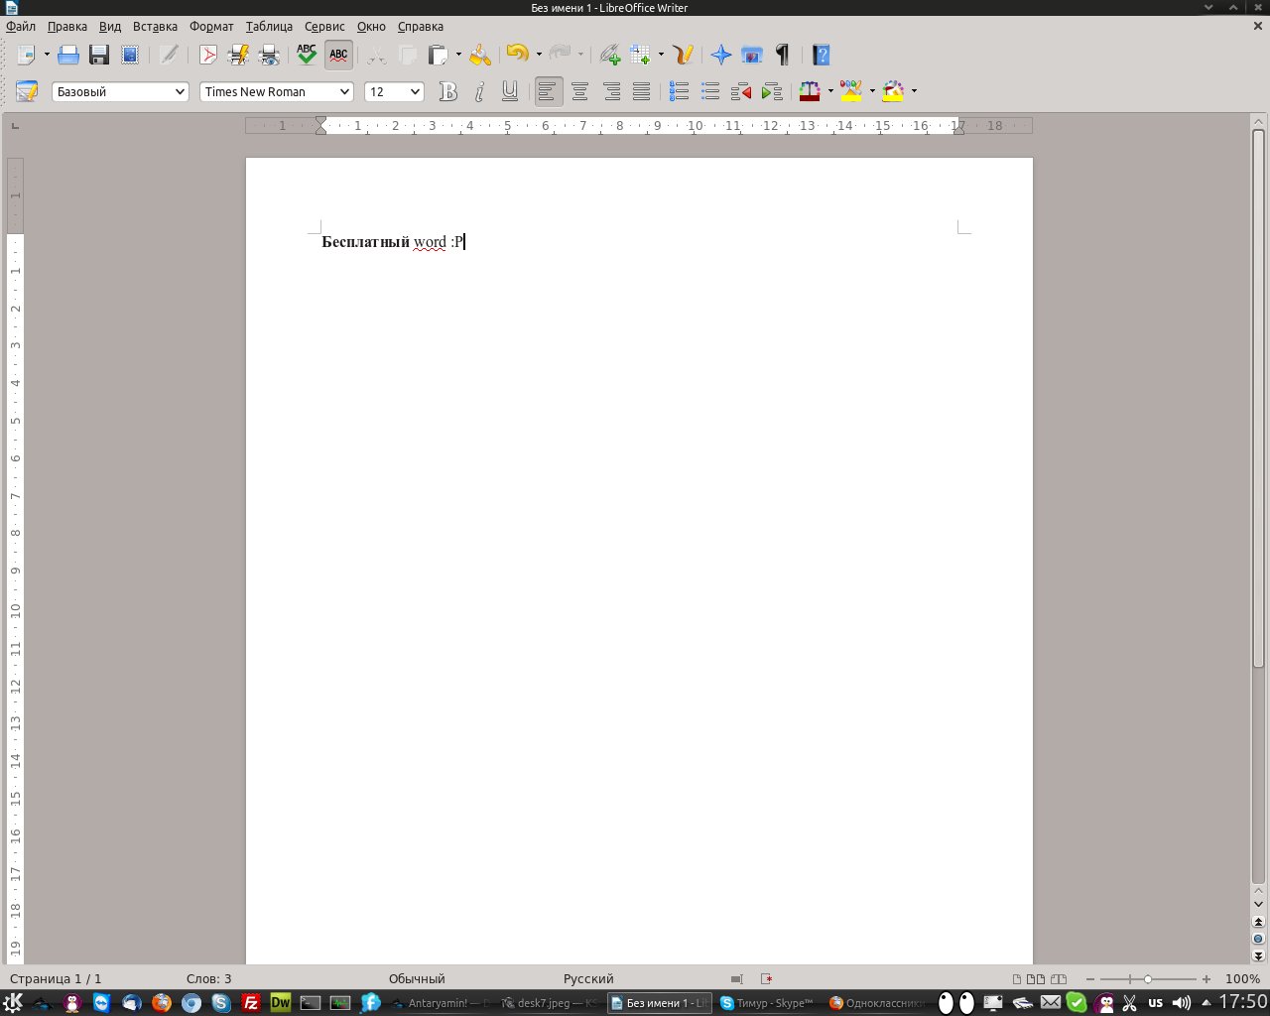The height and width of the screenshot is (1016, 1270).
Task: Toggle automatic spell checking
Action: click(x=338, y=56)
